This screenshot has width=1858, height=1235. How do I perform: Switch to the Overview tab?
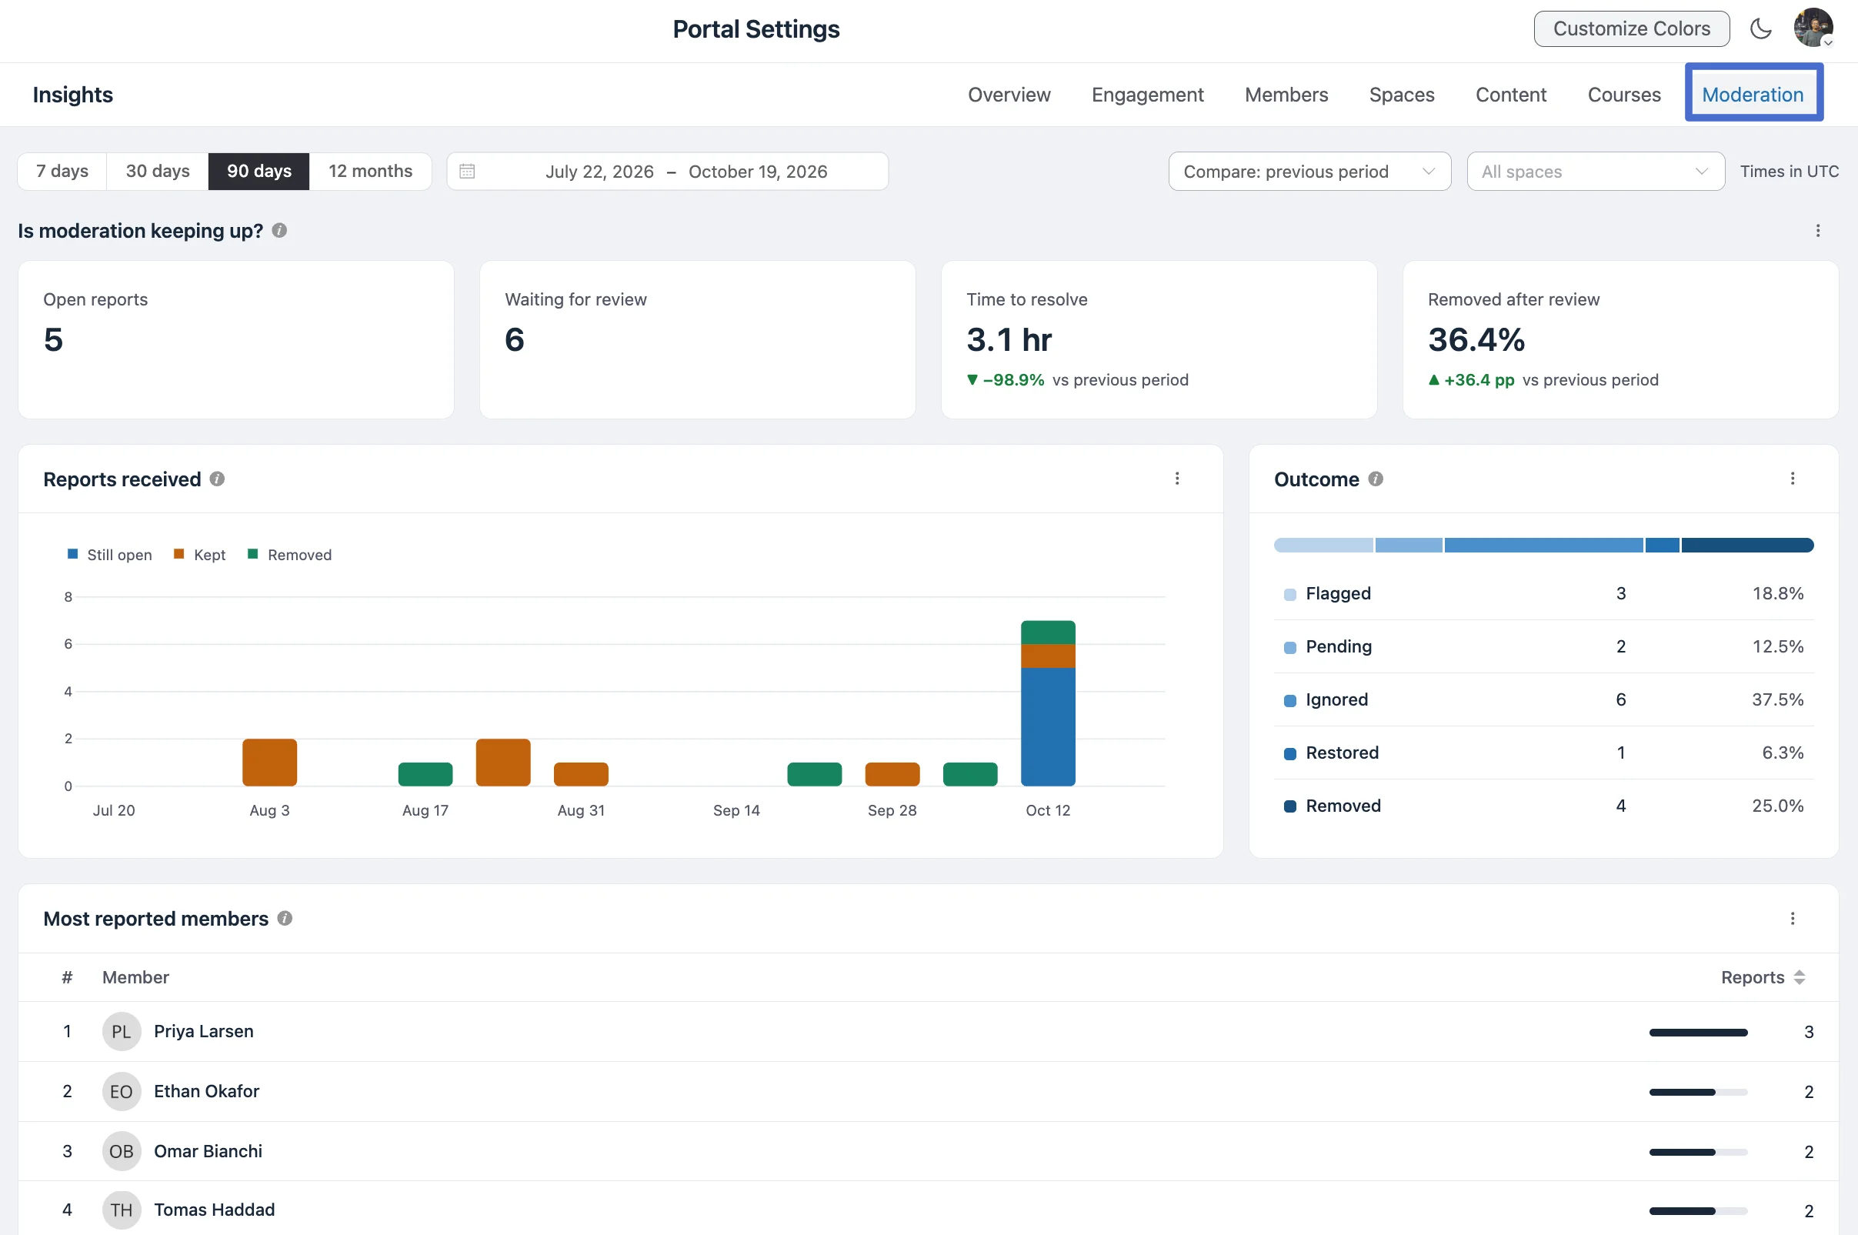1009,95
